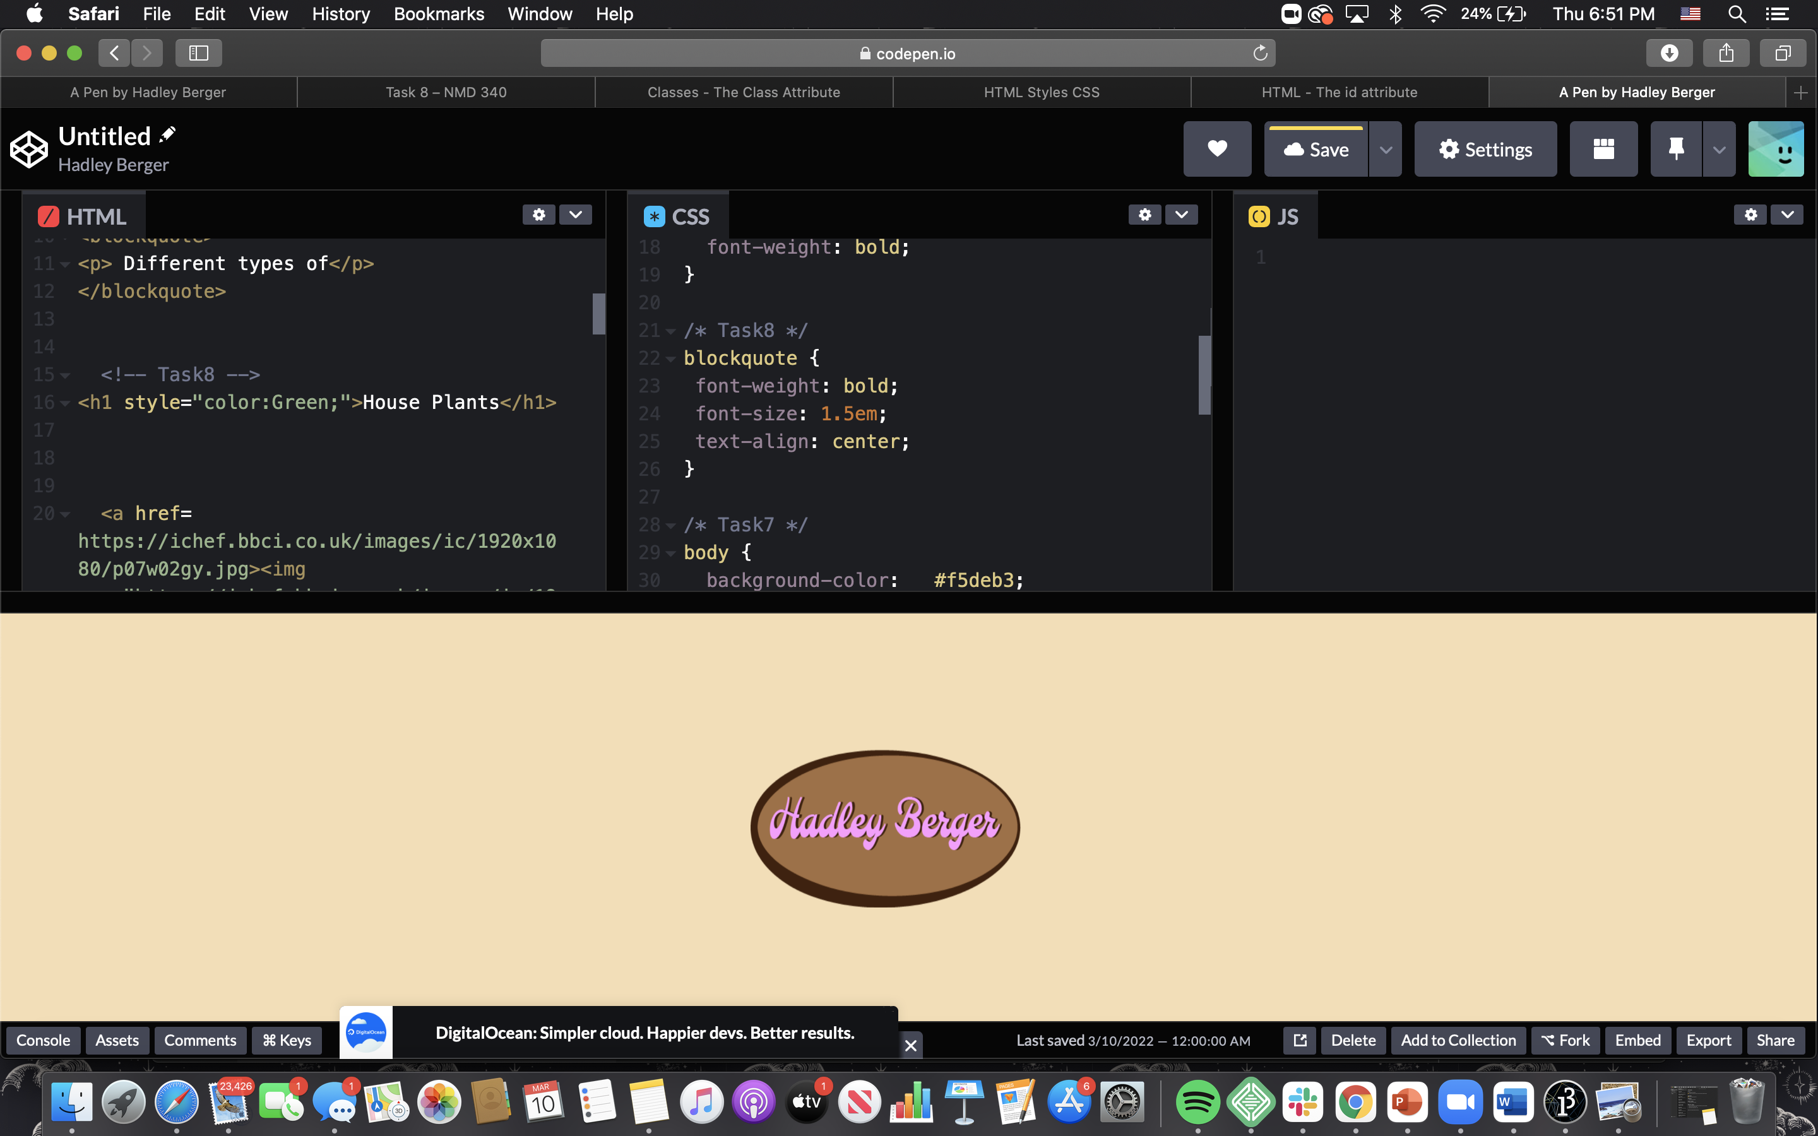Open the Change View layout icon
This screenshot has width=1818, height=1136.
(x=1603, y=149)
